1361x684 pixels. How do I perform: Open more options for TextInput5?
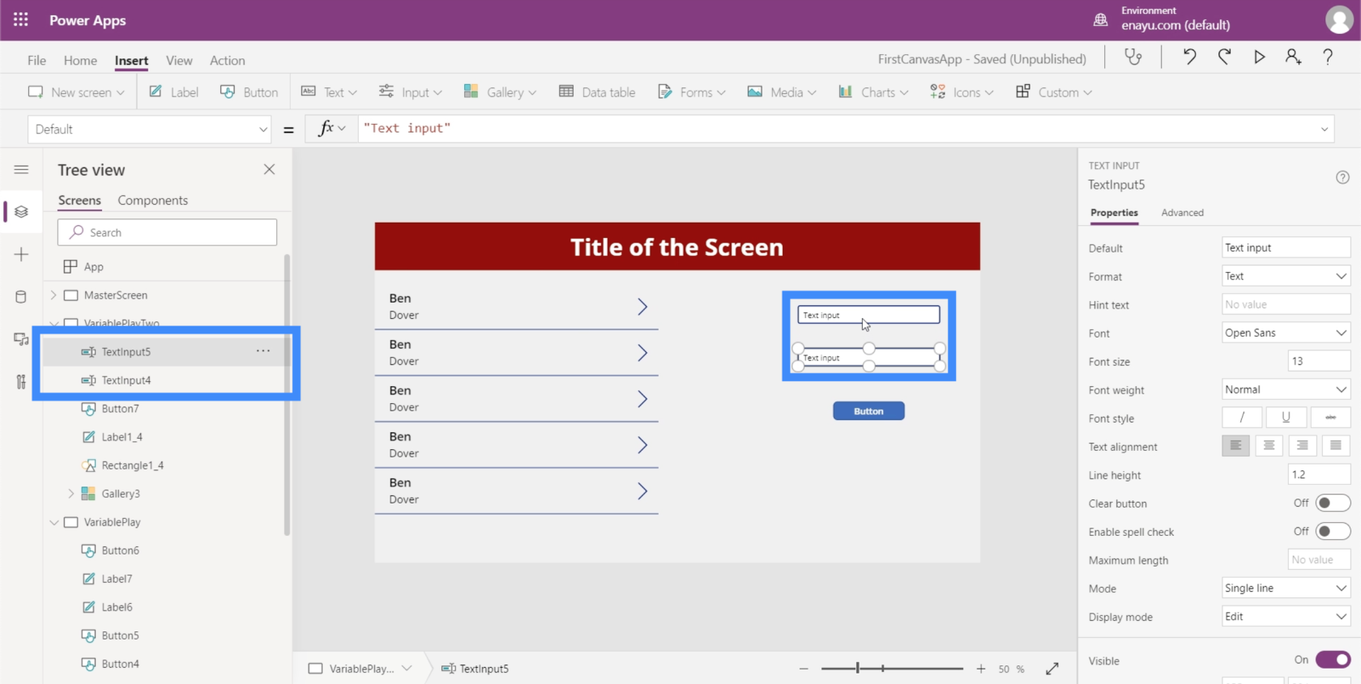point(263,350)
